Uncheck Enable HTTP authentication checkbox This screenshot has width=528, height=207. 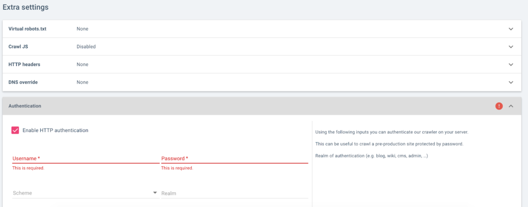pyautogui.click(x=15, y=131)
